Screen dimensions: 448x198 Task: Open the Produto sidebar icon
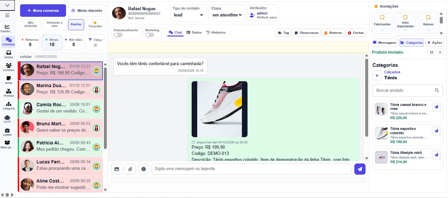pos(8,93)
